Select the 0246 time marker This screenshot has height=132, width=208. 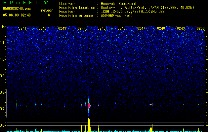click(x=121, y=28)
